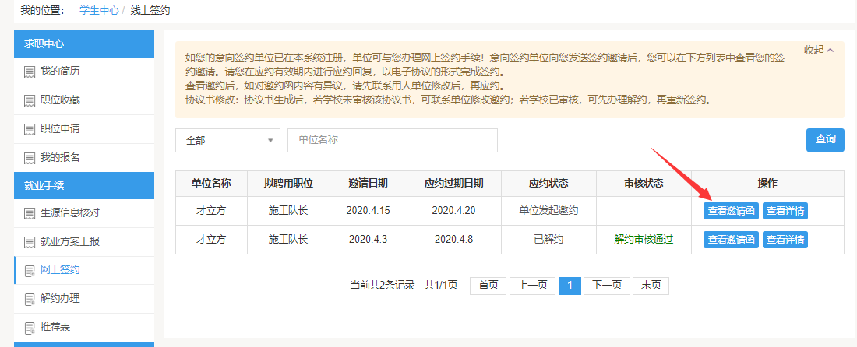Click the 我的报名 sidebar icon

[30, 158]
